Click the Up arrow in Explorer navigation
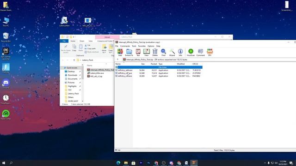 [x=74, y=60]
